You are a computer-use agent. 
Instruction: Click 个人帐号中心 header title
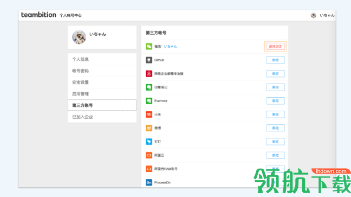(x=70, y=16)
